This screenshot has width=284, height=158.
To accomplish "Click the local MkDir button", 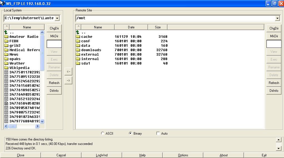I will point(54,36).
